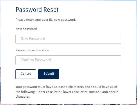Click the "lower case letter" requirement text
The height and width of the screenshot is (105, 137).
point(76,92)
